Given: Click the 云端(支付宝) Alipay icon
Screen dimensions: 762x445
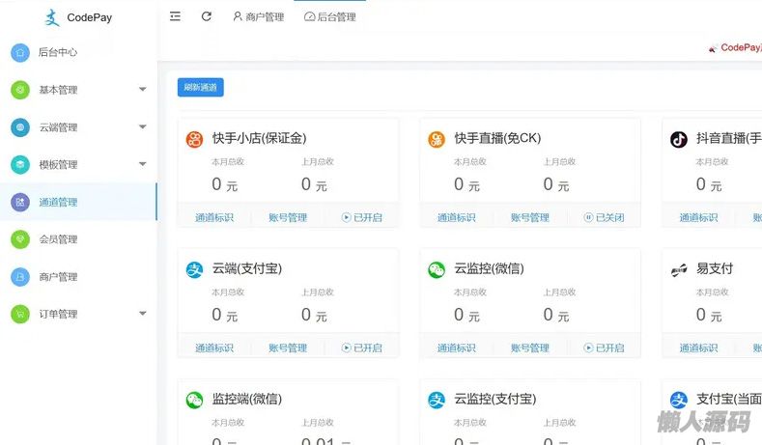Looking at the screenshot, I should [194, 269].
